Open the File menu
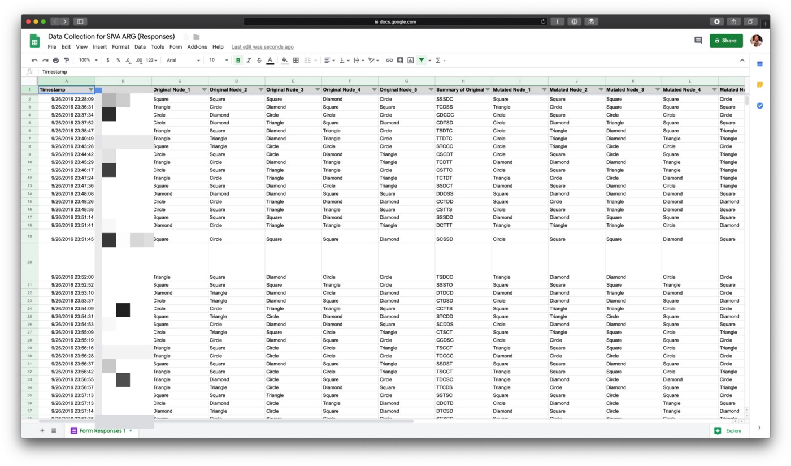The height and width of the screenshot is (466, 791). pos(52,47)
